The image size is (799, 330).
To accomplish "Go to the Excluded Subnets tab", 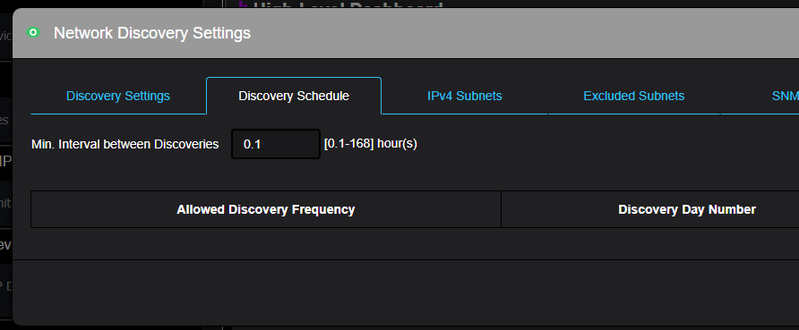I will (634, 96).
